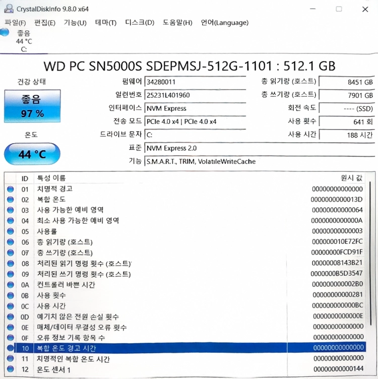Click raw value 0000008143B21
Image resolution: width=378 pixels, height=379 pixels.
point(337,263)
